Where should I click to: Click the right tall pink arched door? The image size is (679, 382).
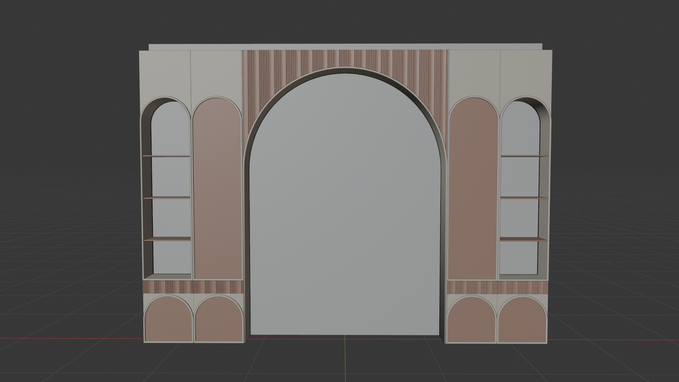(x=472, y=188)
